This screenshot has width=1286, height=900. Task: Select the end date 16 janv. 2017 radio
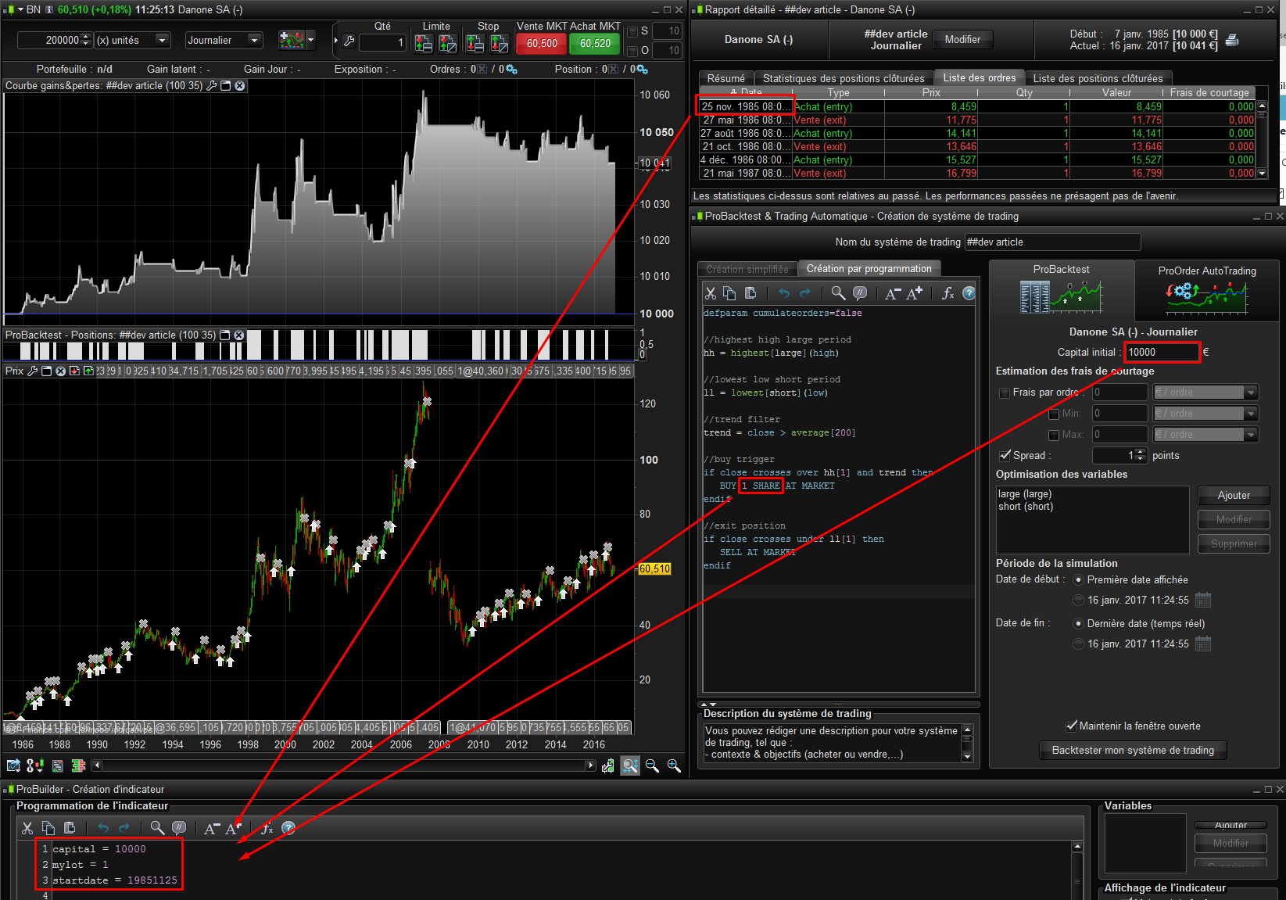pyautogui.click(x=1079, y=644)
